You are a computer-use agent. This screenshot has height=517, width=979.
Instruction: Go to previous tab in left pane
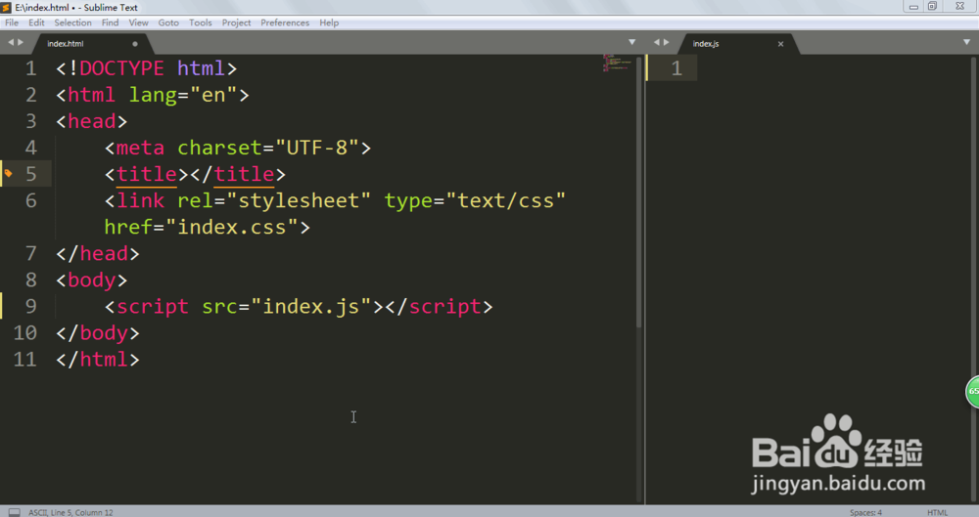coord(11,42)
